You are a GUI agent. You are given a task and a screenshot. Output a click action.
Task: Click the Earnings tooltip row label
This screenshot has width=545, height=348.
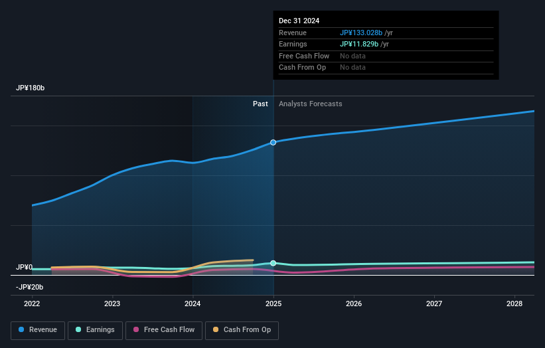(293, 44)
